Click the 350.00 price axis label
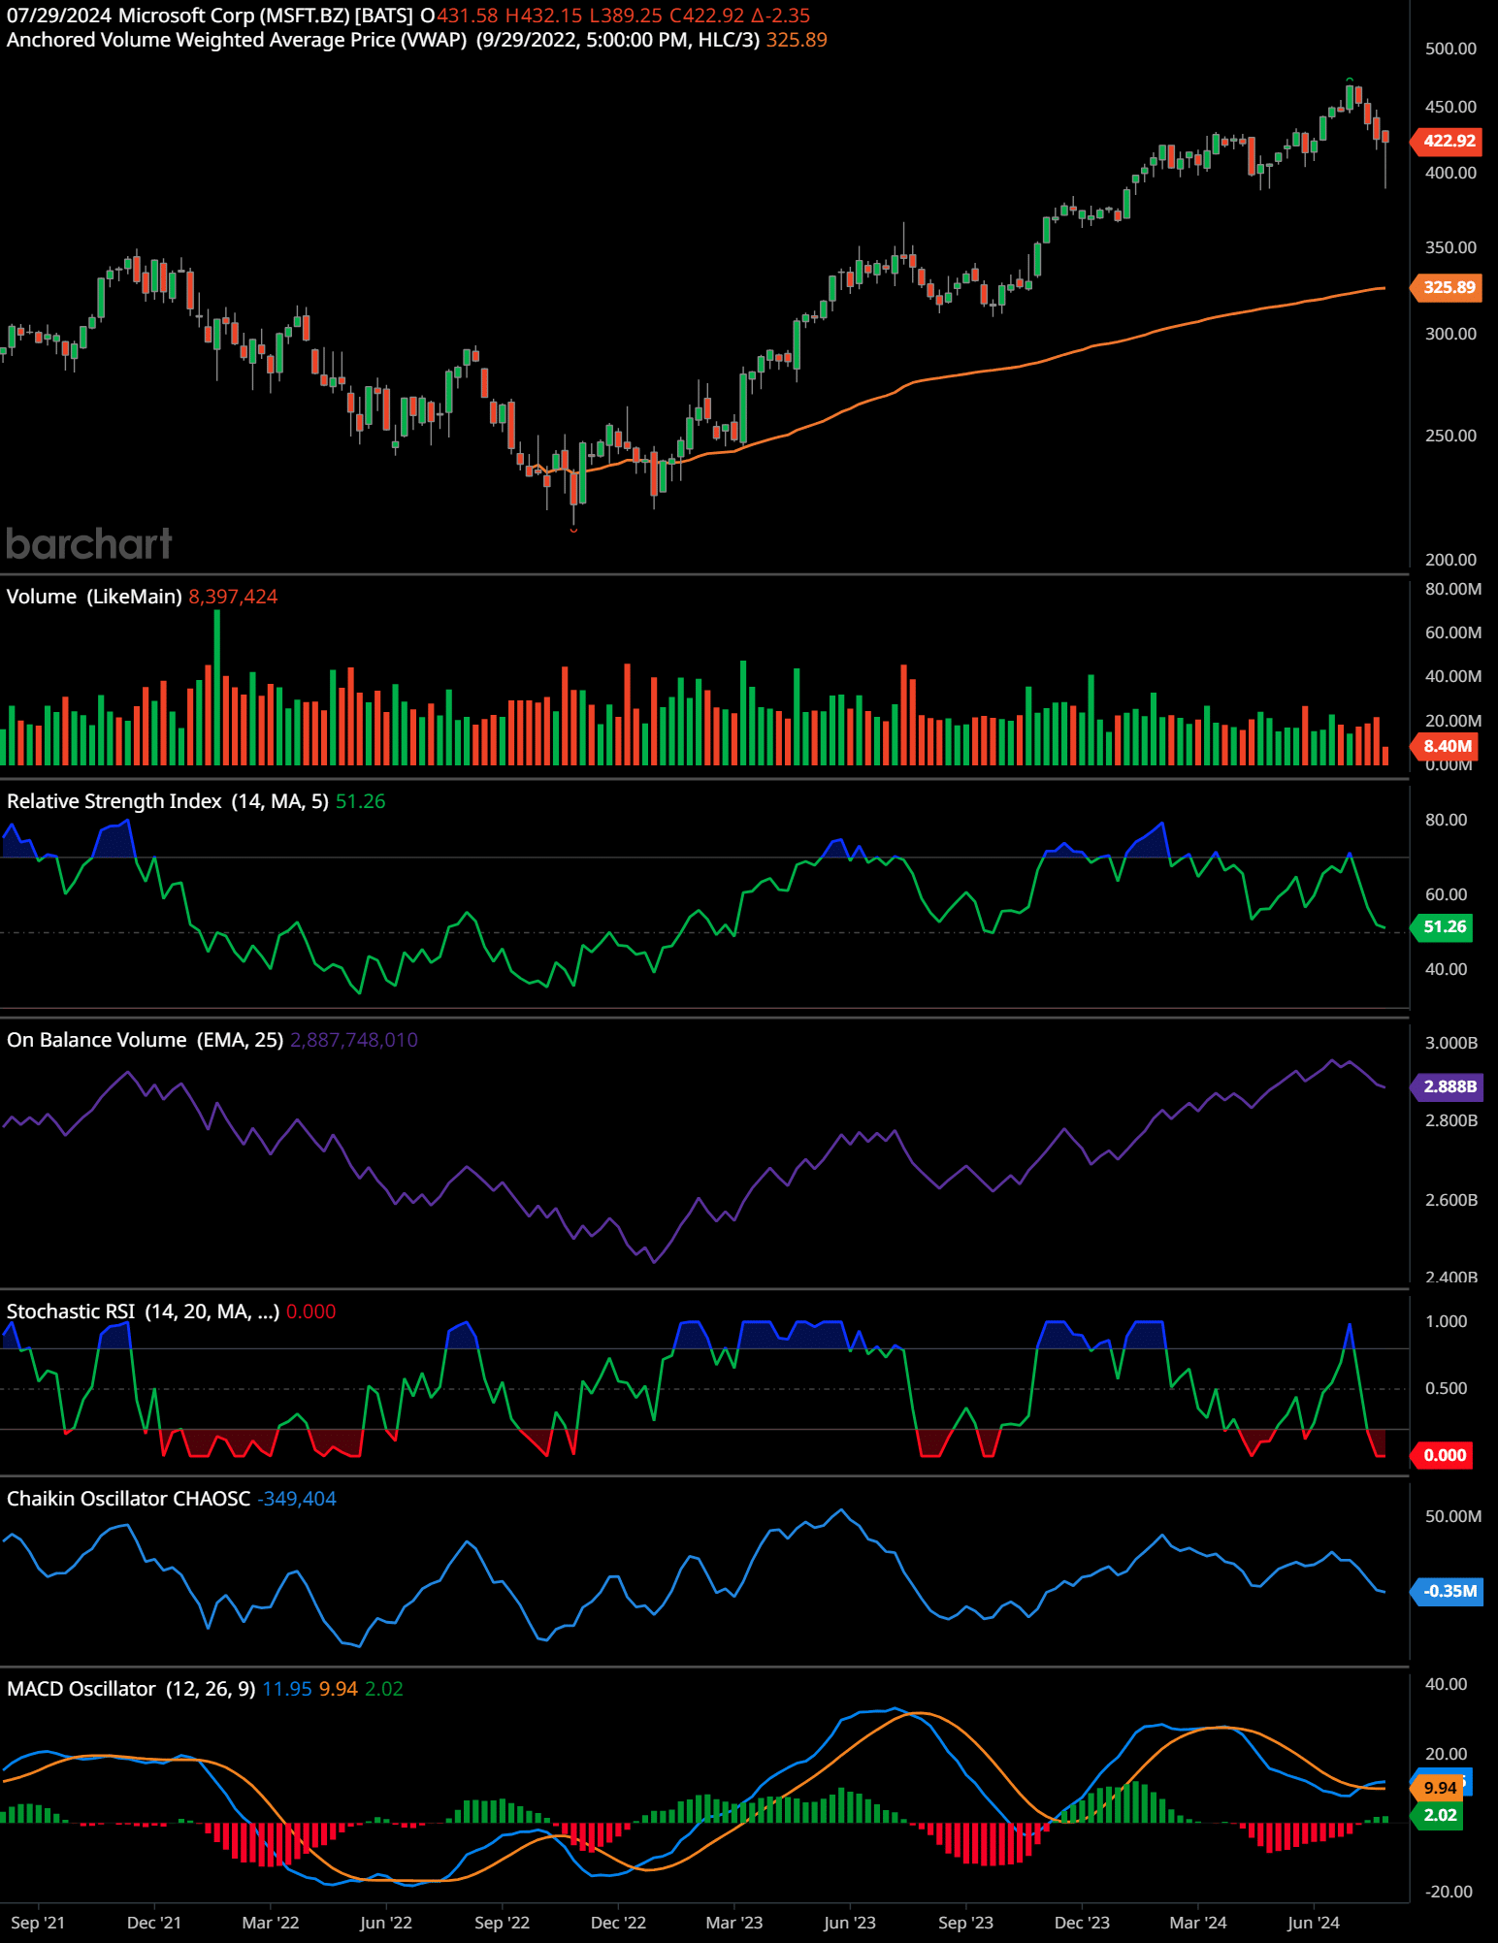The width and height of the screenshot is (1498, 1943). coord(1450,247)
